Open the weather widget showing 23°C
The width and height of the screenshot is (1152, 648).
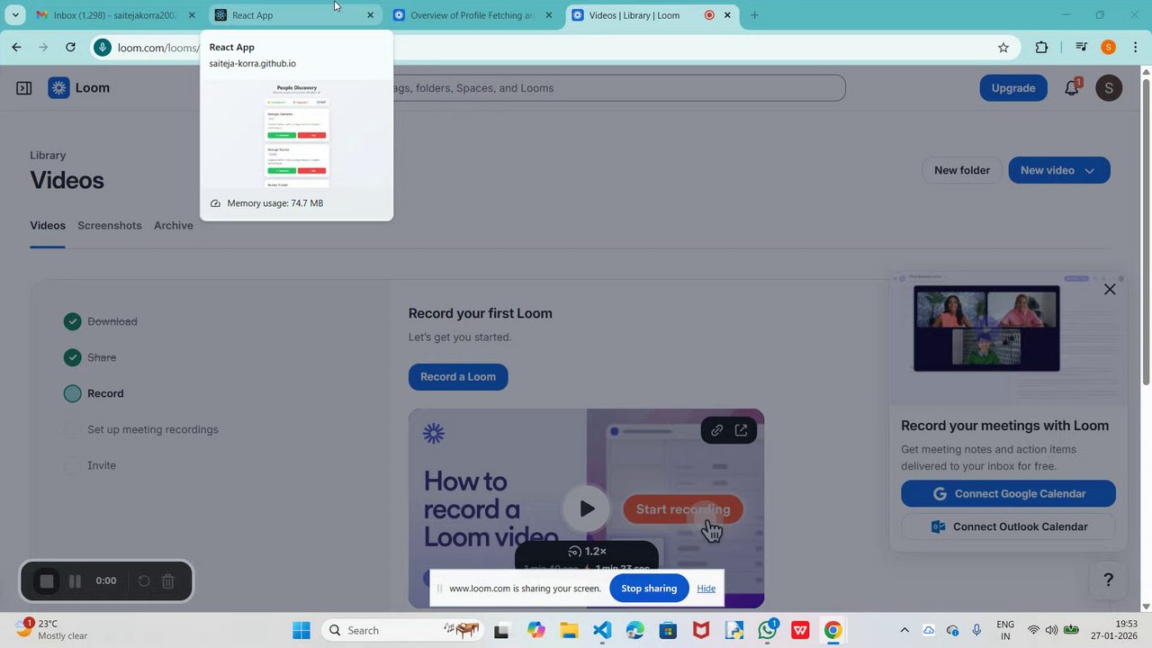[x=52, y=629]
